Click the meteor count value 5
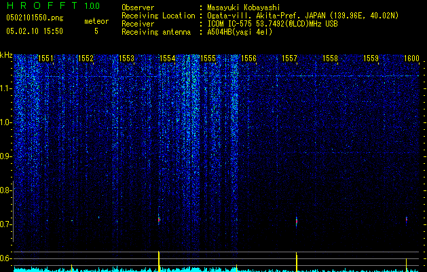427x272 pixels. tap(96, 31)
